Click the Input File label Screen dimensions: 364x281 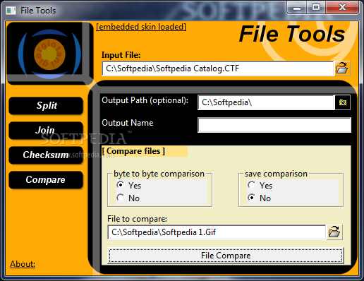click(x=121, y=55)
